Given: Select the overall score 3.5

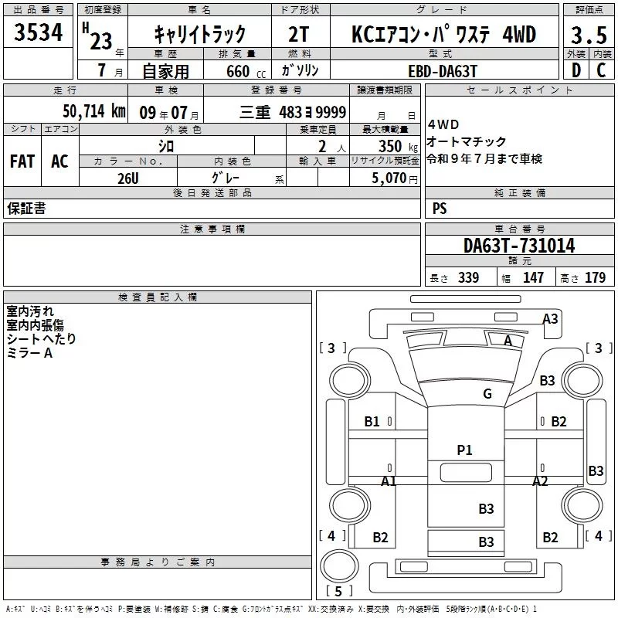Looking at the screenshot, I should coord(589,35).
